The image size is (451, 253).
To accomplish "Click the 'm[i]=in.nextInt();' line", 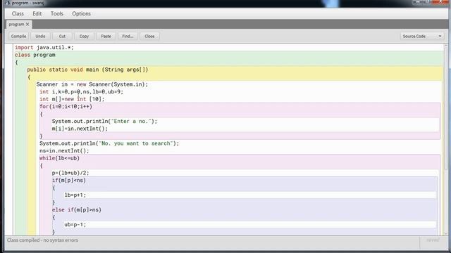I will [x=80, y=129].
